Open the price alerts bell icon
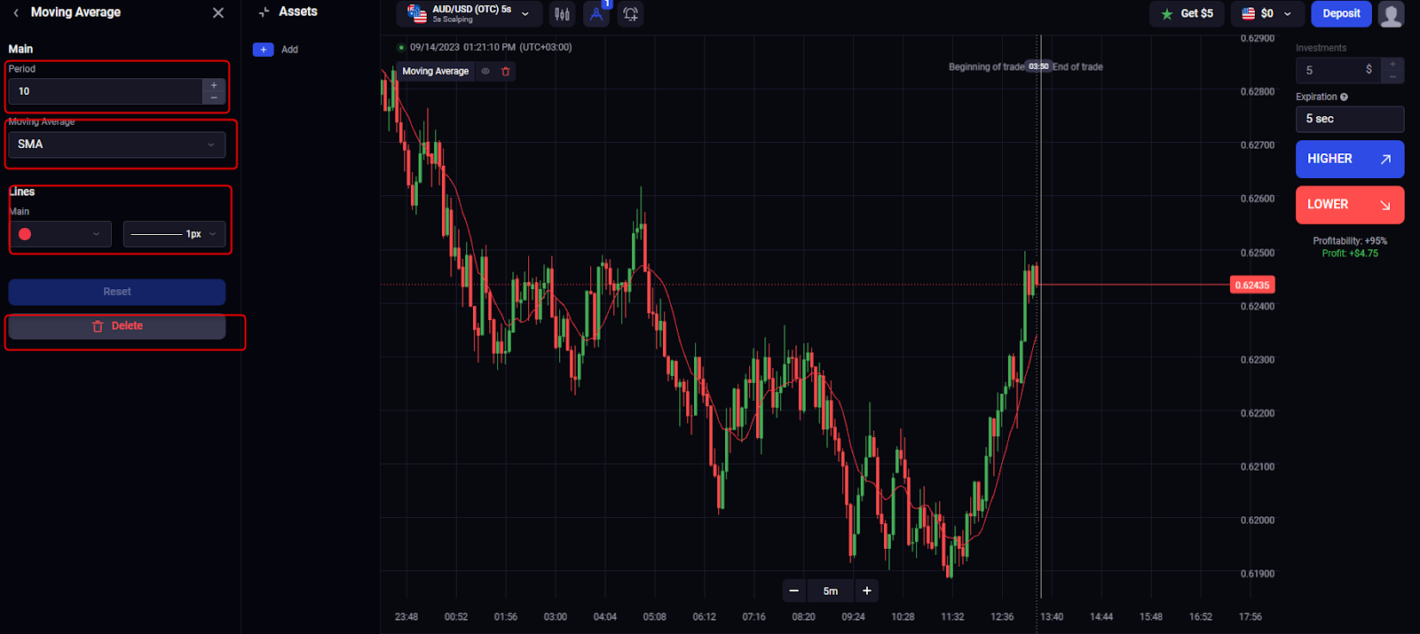Viewport: 1420px width, 634px height. coord(630,14)
